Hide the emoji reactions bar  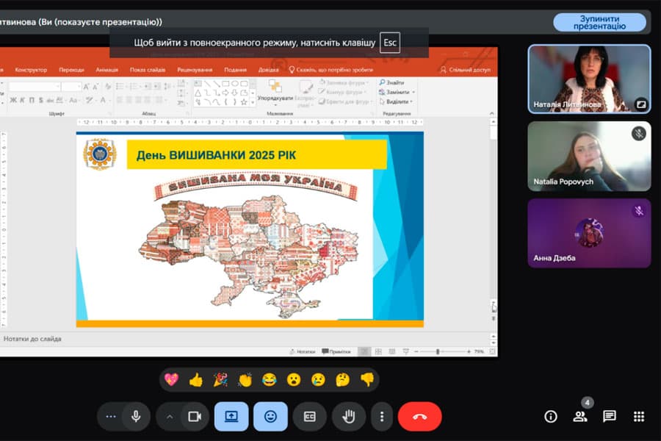point(270,416)
